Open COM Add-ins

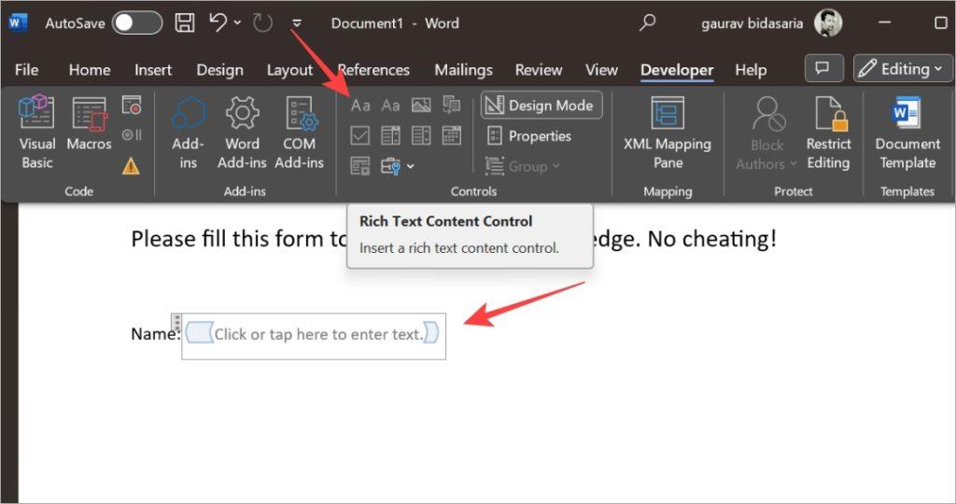point(300,133)
